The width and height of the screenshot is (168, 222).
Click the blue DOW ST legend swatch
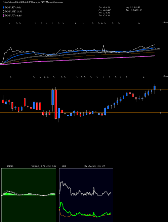pyautogui.click(x=3, y=8)
